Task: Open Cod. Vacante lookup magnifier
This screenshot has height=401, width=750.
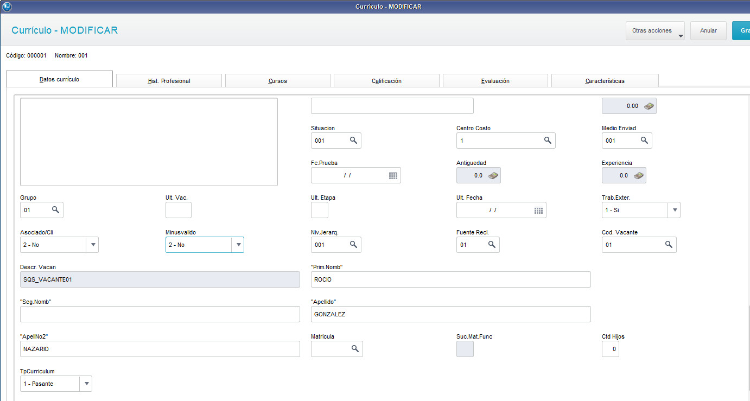Action: [x=669, y=245]
